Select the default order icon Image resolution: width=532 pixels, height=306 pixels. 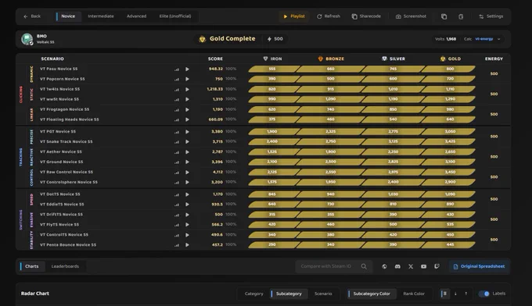[445, 294]
